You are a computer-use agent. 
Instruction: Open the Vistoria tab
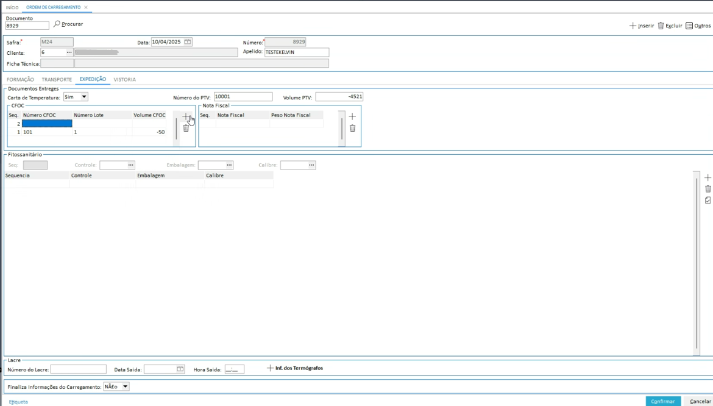tap(124, 80)
